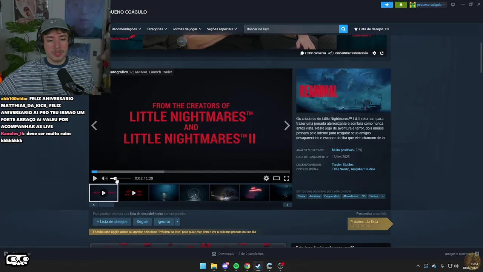This screenshot has height=272, width=483.
Task: Play the REANIMAL launch trailer
Action: coord(95,178)
